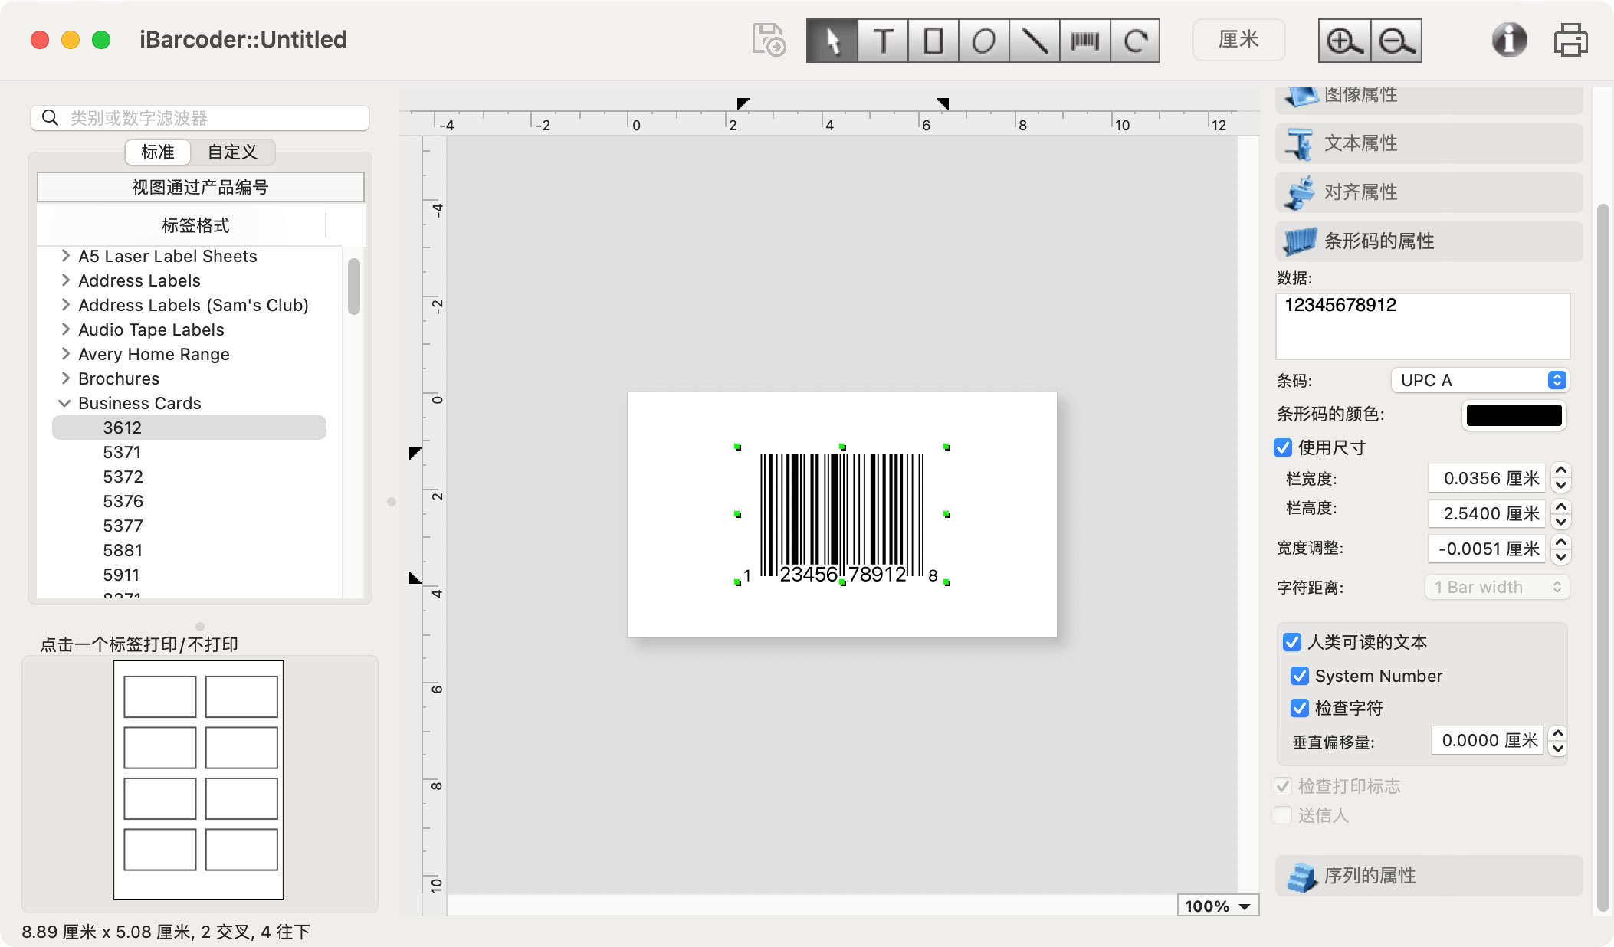
Task: Open the 文本属性 section
Action: pos(1429,143)
